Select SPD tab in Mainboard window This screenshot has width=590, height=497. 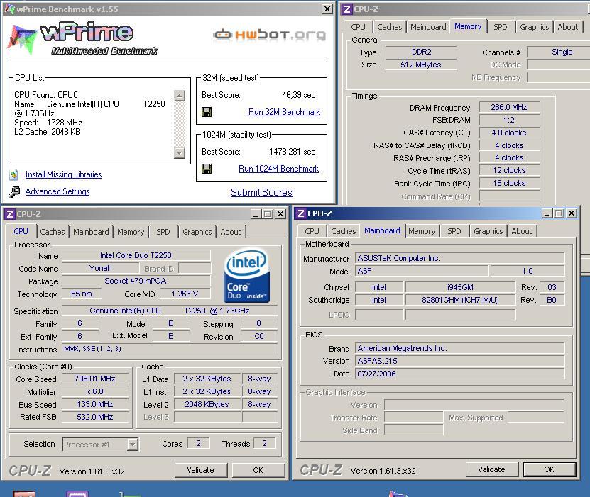pyautogui.click(x=454, y=231)
